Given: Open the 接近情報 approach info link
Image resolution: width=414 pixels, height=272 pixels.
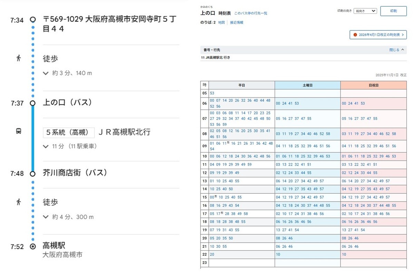Looking at the screenshot, I should (x=237, y=22).
